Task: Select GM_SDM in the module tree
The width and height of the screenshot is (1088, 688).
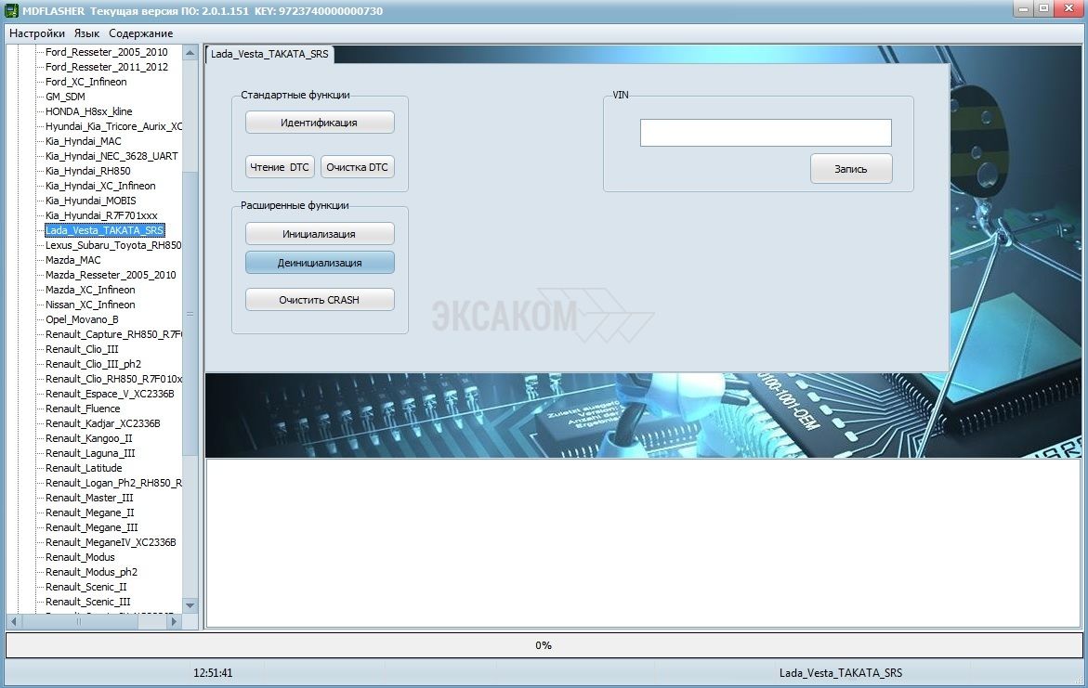Action: (x=65, y=97)
